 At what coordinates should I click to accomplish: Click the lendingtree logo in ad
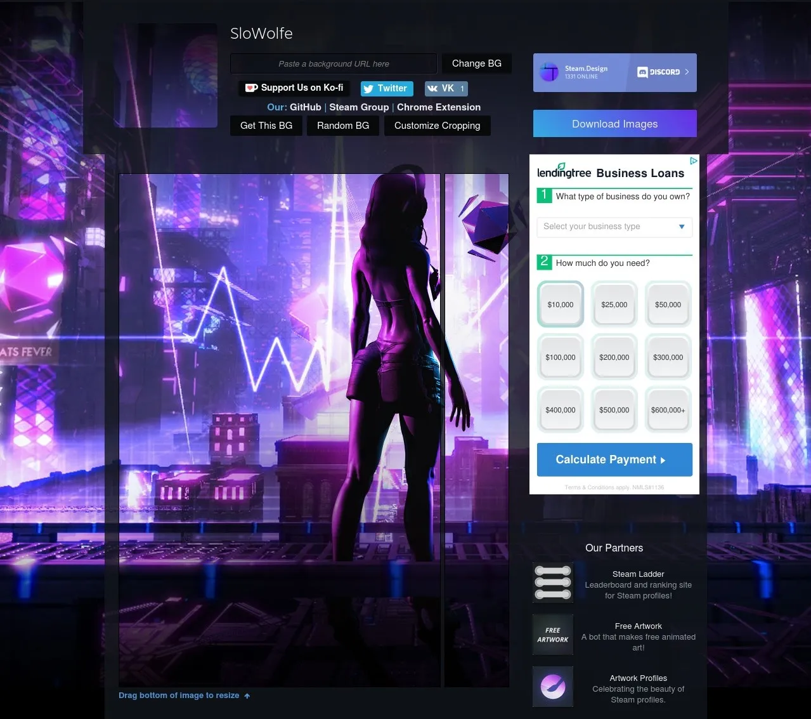pos(564,171)
